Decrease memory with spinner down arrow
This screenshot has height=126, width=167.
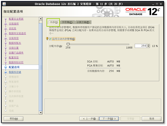(148, 47)
